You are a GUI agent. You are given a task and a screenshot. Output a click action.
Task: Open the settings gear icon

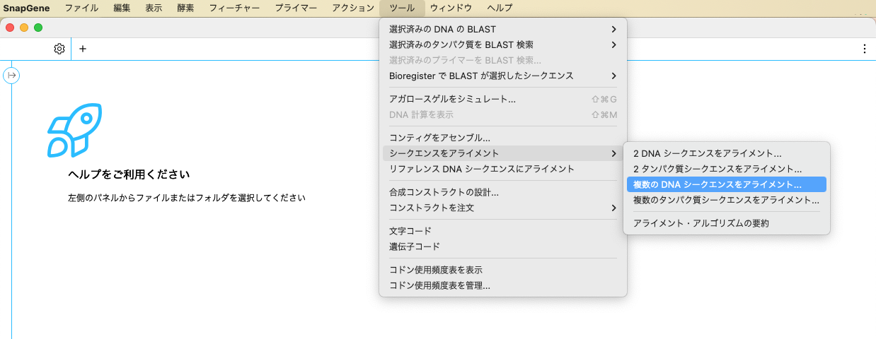(x=59, y=49)
